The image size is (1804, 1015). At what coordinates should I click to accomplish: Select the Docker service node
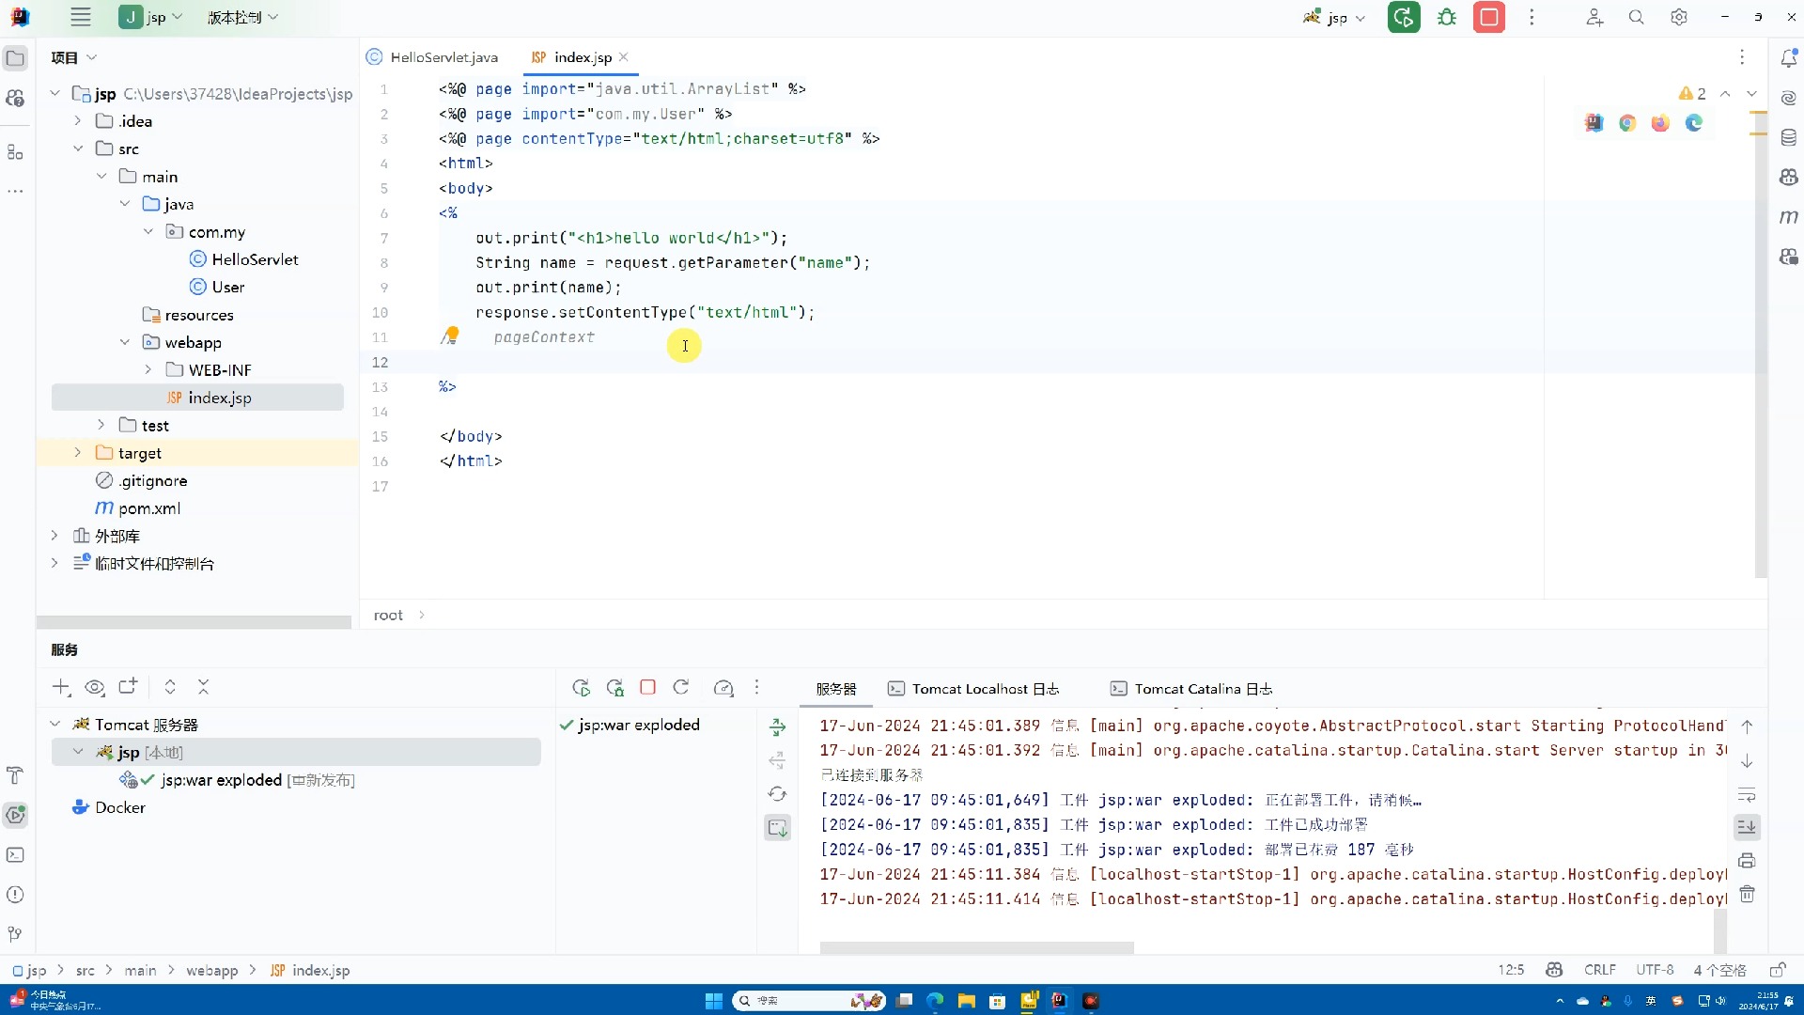pos(109,807)
